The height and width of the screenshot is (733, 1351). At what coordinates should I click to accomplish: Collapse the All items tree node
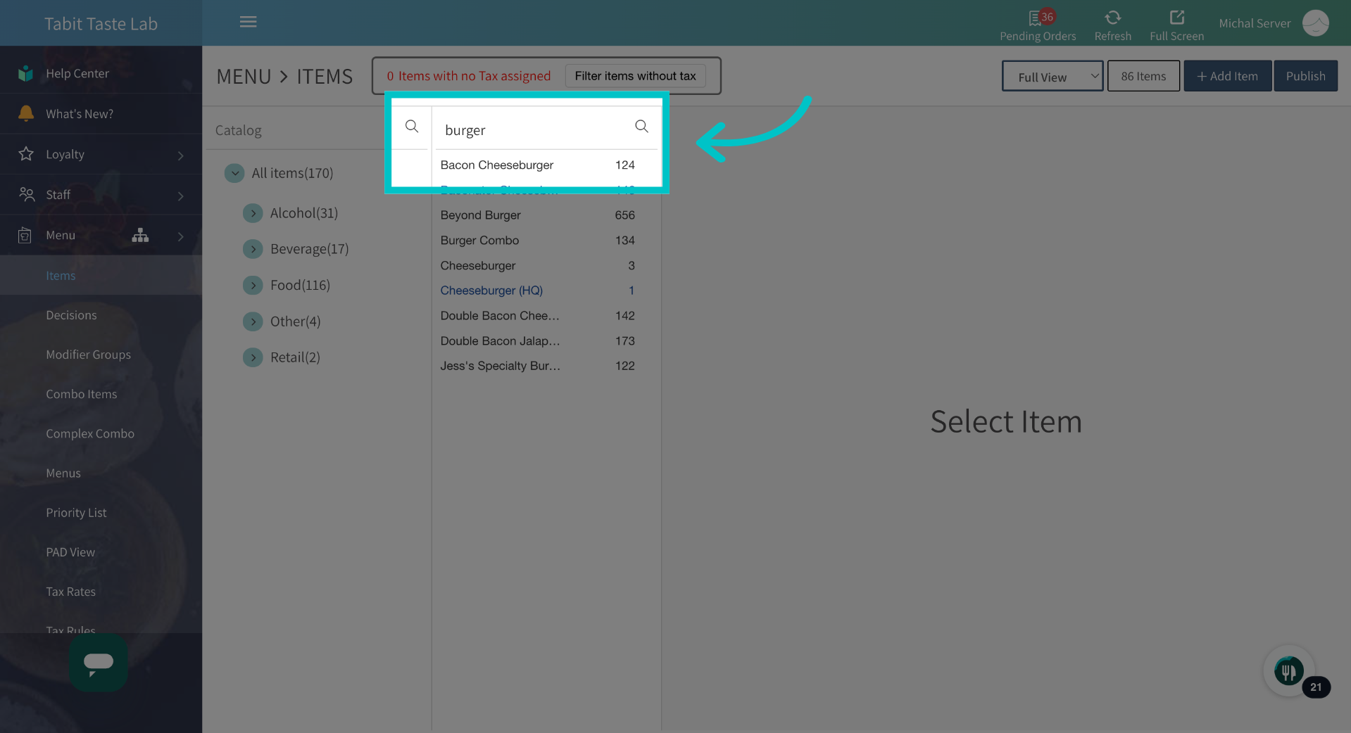click(x=234, y=172)
